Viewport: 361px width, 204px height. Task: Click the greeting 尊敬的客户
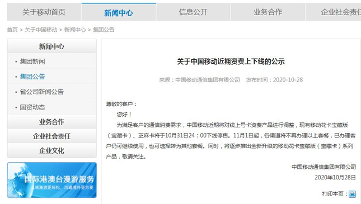119,104
